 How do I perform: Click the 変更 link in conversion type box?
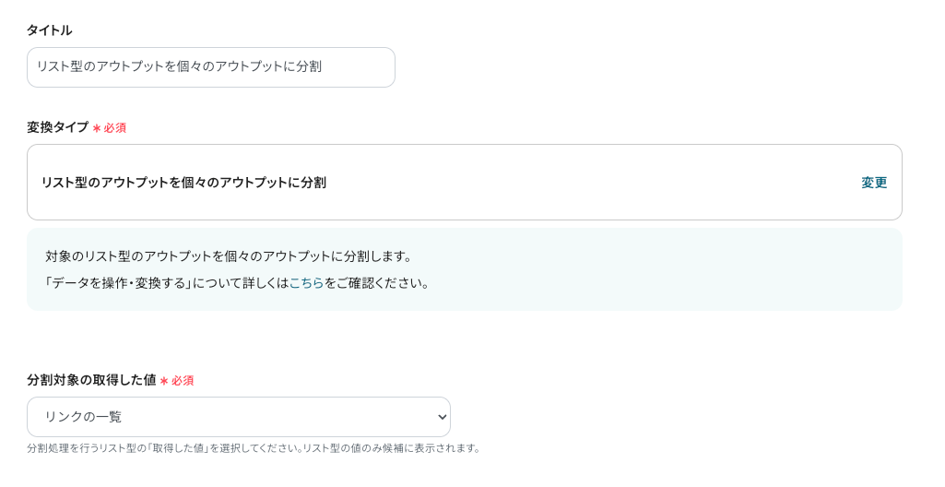click(874, 183)
